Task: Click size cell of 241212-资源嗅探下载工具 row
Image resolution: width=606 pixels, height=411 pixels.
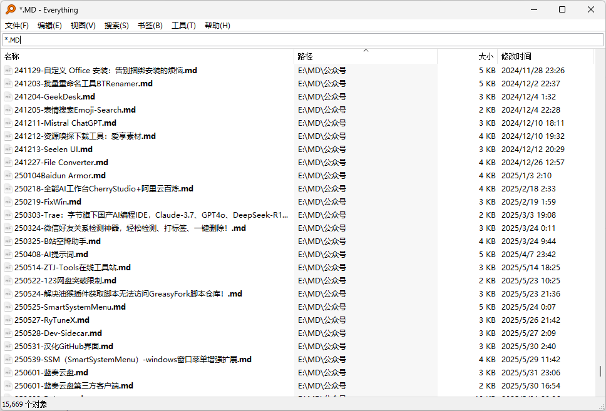Action: pyautogui.click(x=487, y=136)
